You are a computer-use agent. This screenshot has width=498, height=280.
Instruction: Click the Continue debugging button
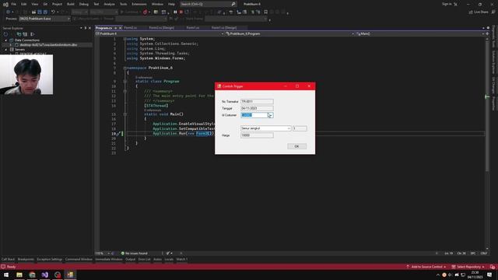130,12
